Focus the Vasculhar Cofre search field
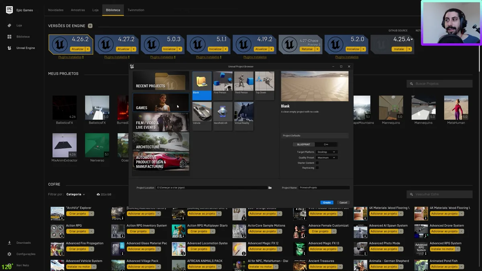 point(439,194)
